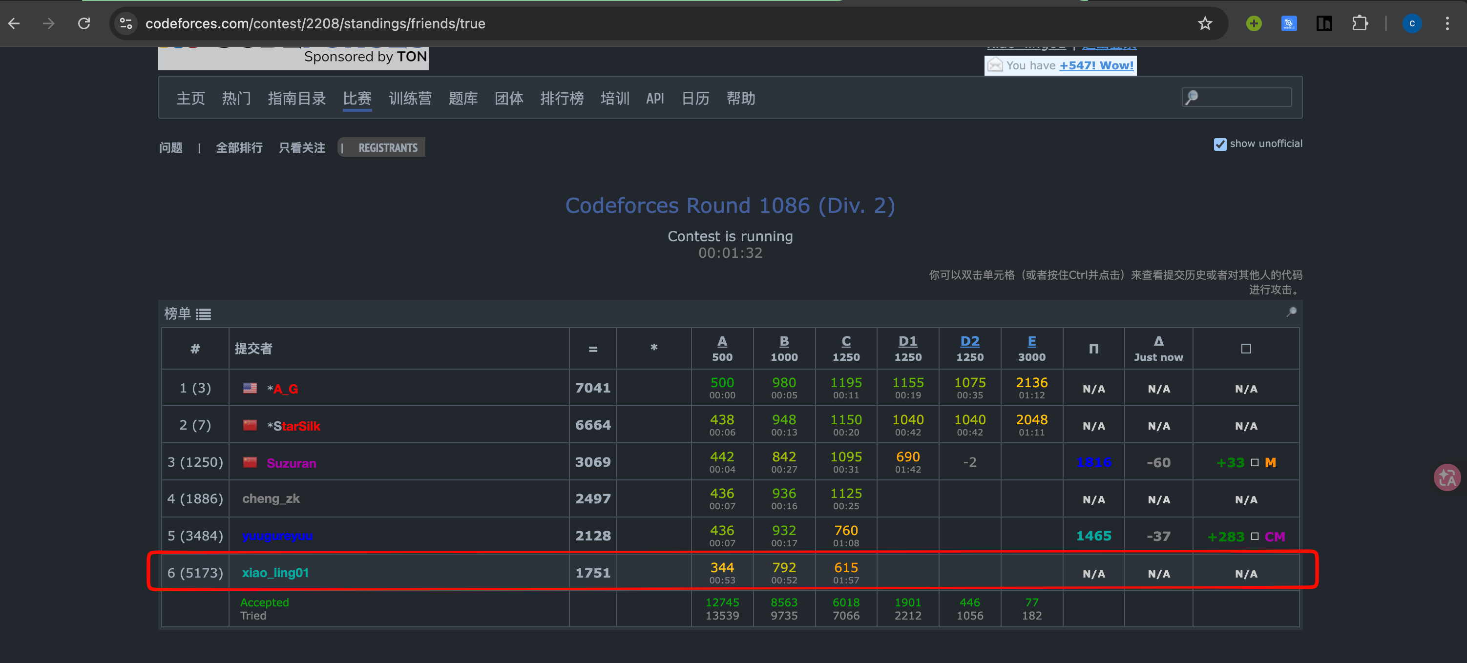Click the site information icon in the address bar
Image resolution: width=1467 pixels, height=663 pixels.
coord(126,23)
